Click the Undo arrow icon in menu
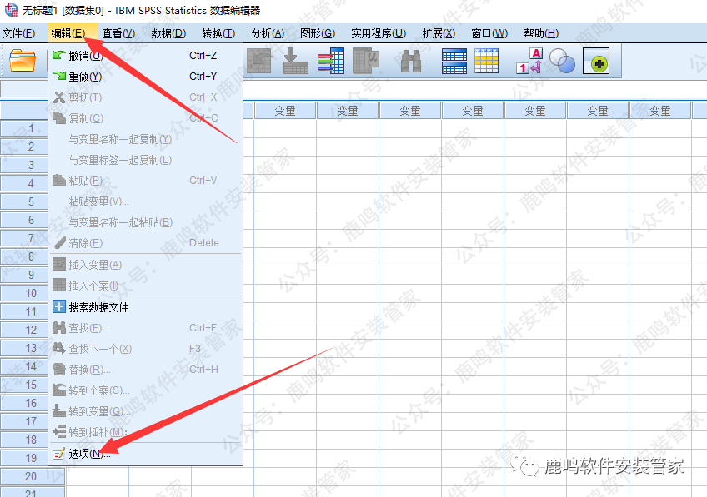This screenshot has height=497, width=707. click(x=59, y=56)
